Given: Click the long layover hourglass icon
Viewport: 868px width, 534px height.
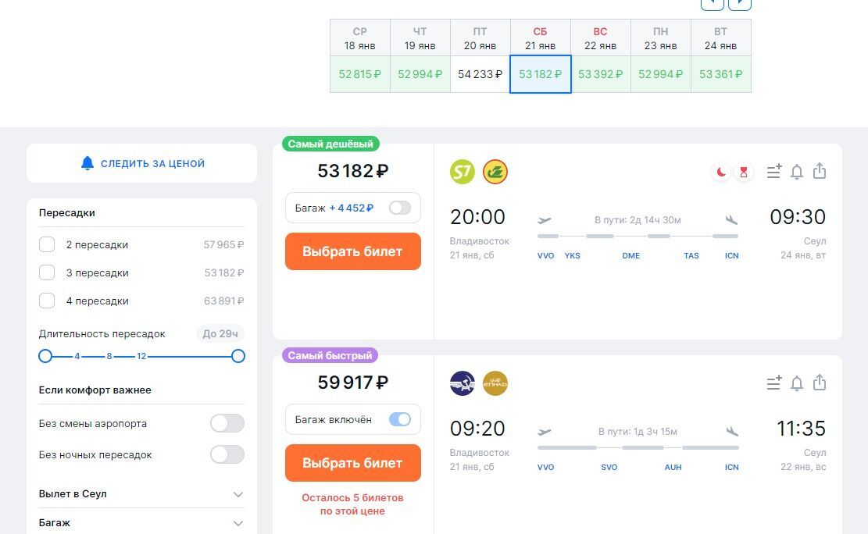Looking at the screenshot, I should click(743, 172).
